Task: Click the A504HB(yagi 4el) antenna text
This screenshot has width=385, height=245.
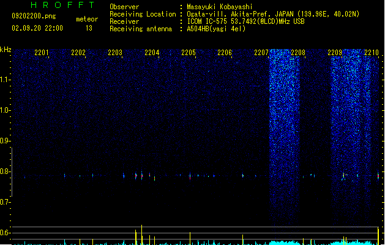Action: (216, 29)
